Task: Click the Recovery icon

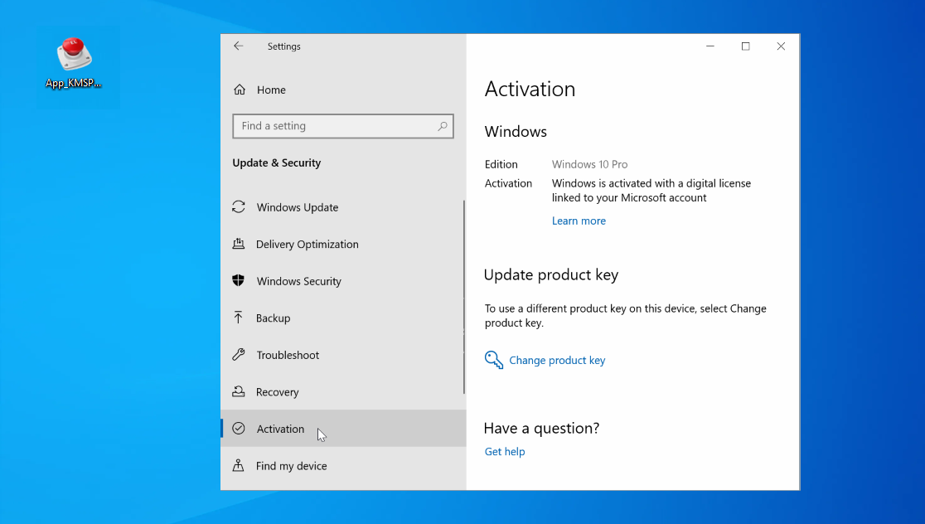Action: click(239, 391)
